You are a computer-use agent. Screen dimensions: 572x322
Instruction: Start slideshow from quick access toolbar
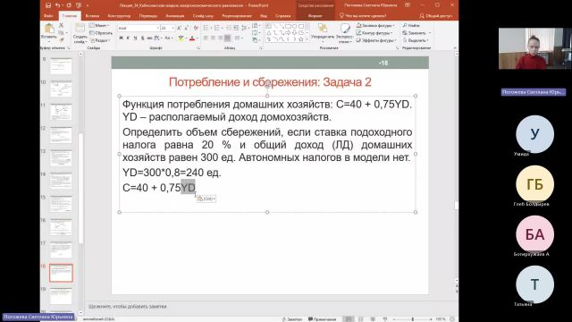coord(79,5)
